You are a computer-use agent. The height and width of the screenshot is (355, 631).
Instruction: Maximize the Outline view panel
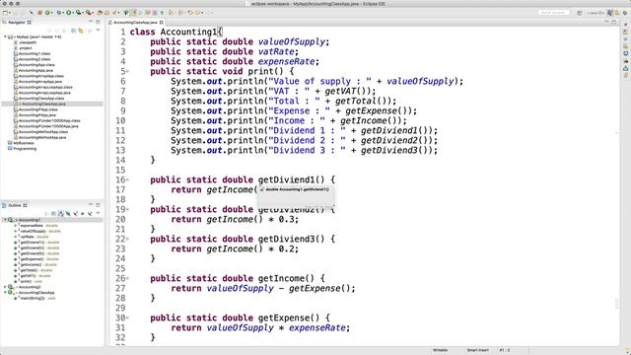click(98, 205)
